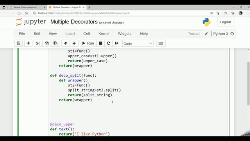Open a new browser tab
The width and height of the screenshot is (250, 141).
click(x=89, y=7)
